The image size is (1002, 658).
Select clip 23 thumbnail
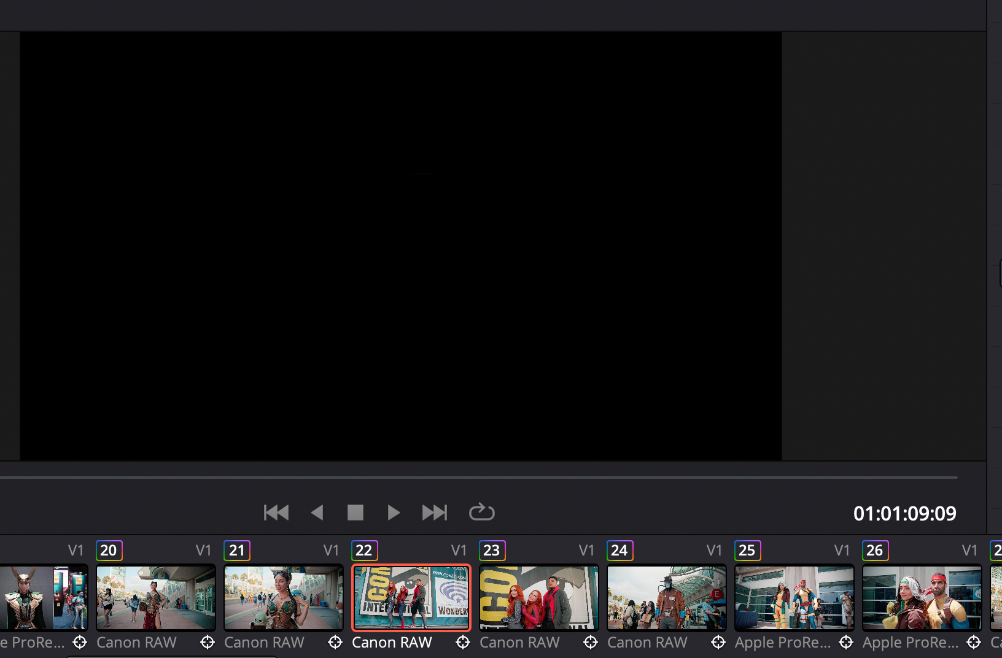point(539,598)
